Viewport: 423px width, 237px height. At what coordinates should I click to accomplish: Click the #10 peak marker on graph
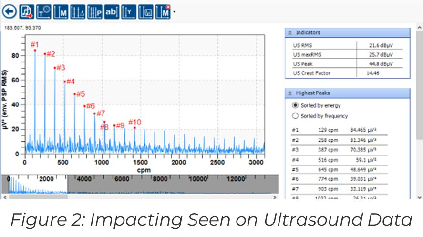pyautogui.click(x=134, y=128)
